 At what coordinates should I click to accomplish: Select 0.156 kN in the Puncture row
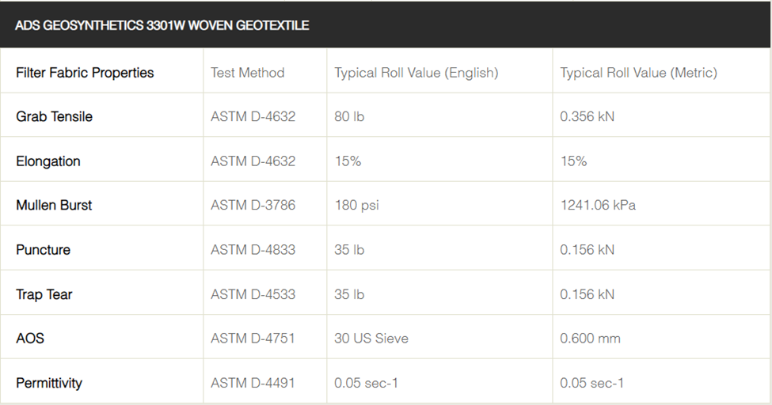point(587,250)
